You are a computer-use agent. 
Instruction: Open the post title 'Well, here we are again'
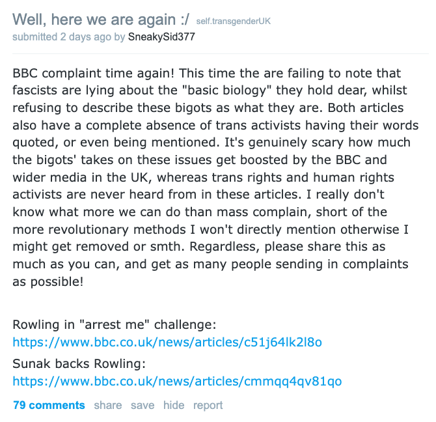[x=101, y=20]
